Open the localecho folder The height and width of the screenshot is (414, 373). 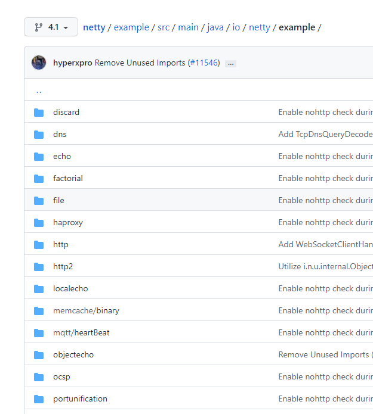[70, 288]
